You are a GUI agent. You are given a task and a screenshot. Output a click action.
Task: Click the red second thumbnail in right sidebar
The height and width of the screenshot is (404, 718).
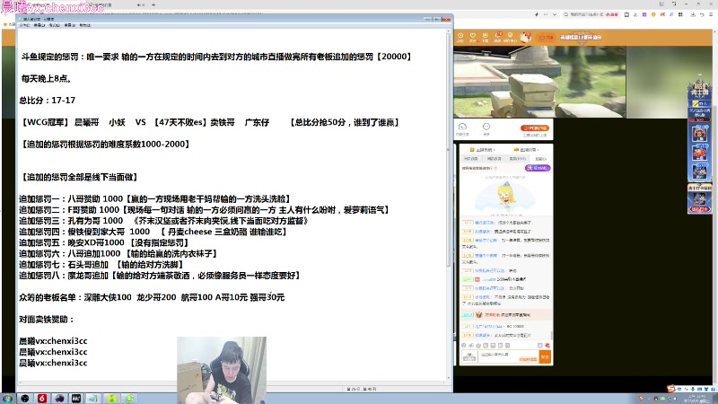click(699, 153)
